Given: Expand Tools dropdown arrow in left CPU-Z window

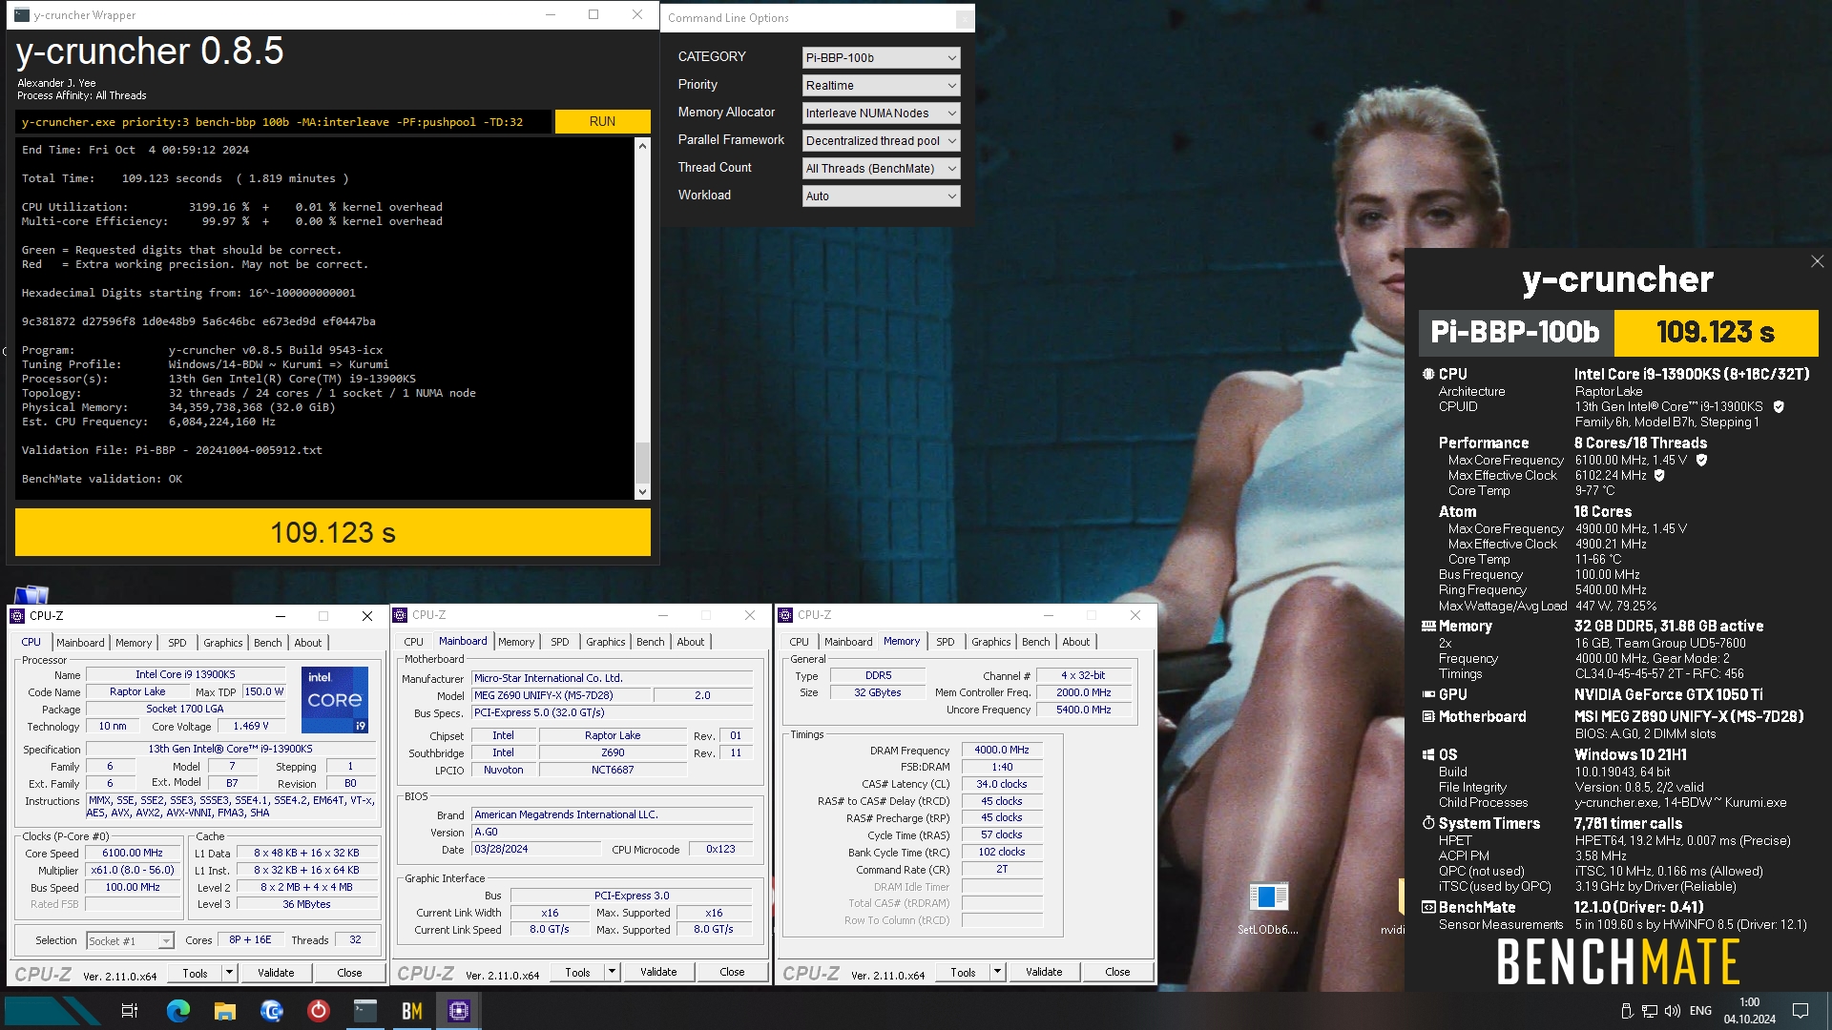Looking at the screenshot, I should pyautogui.click(x=229, y=974).
